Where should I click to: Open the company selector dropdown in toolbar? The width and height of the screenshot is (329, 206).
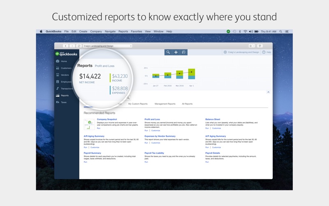(107, 46)
